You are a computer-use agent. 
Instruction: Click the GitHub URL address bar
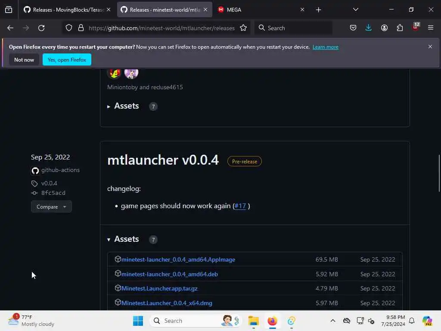161,28
